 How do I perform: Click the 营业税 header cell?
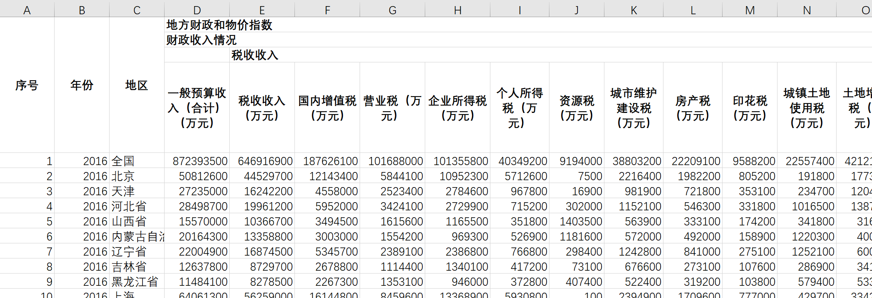[393, 108]
